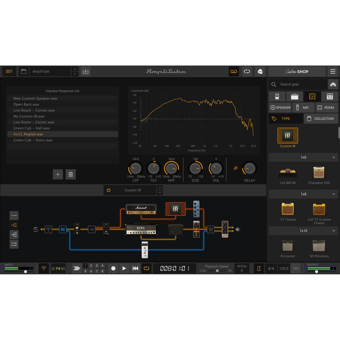
Task: Open the 4/4 time signature selector
Action: tap(271, 269)
